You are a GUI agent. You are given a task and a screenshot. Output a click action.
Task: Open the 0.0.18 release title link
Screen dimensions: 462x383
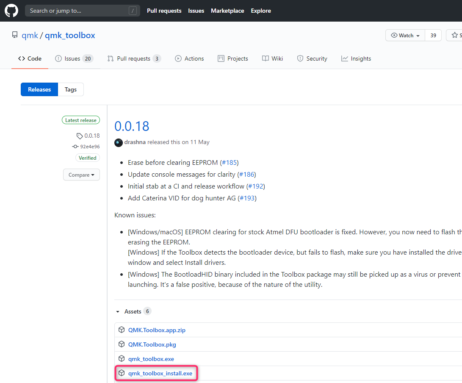point(132,126)
